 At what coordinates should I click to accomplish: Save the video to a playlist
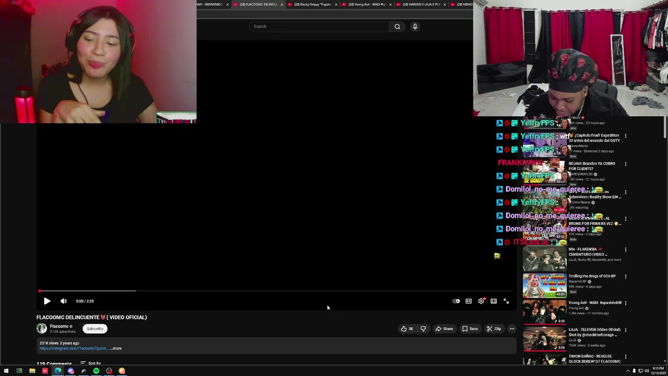(470, 328)
